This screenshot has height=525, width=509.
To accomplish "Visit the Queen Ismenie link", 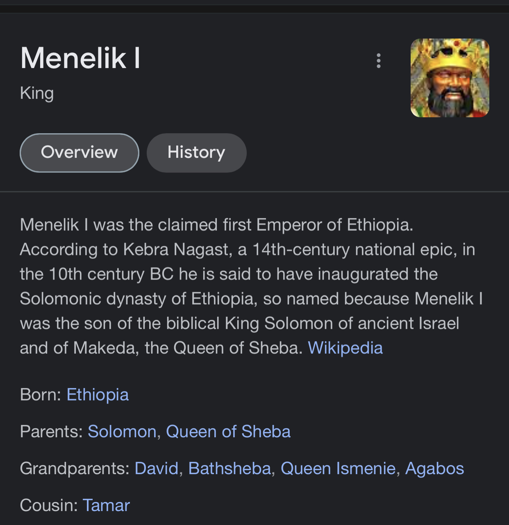I will pos(338,468).
